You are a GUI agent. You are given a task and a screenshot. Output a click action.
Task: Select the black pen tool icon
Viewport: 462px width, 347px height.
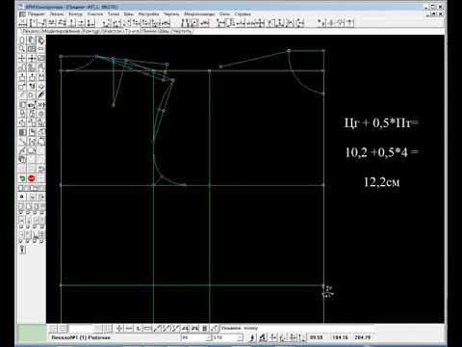(x=41, y=95)
